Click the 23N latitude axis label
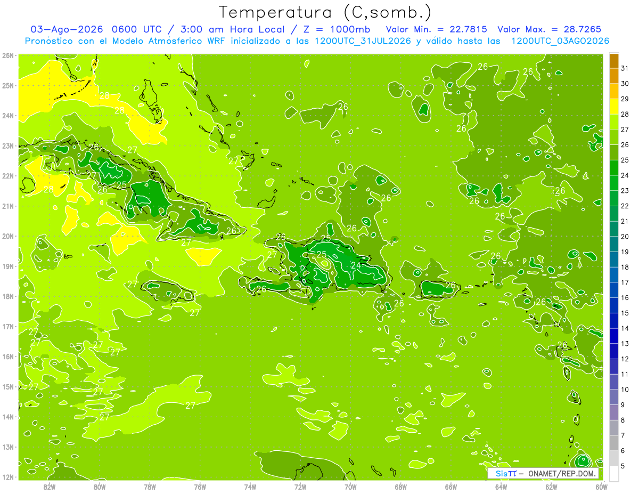This screenshot has width=639, height=494. [8, 145]
